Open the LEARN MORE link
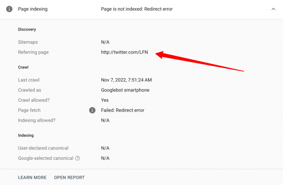Image resolution: width=283 pixels, height=185 pixels. (x=32, y=177)
